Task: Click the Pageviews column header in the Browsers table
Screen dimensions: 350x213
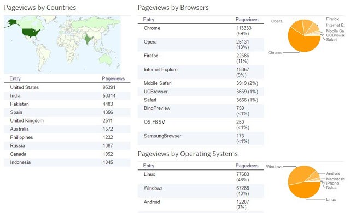Action: pyautogui.click(x=247, y=20)
